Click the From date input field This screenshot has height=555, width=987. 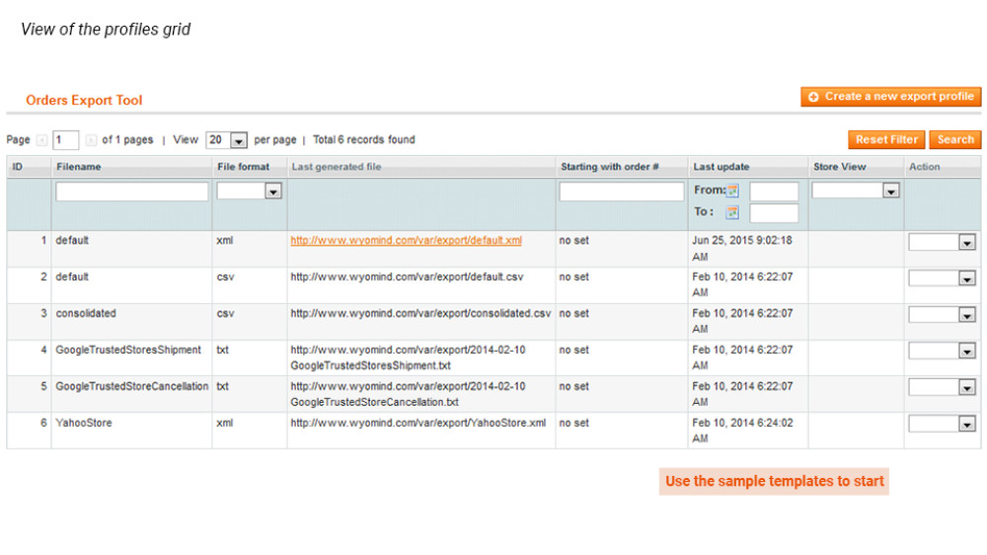point(774,192)
